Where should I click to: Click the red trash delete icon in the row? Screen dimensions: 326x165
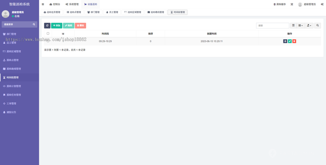[x=294, y=41]
